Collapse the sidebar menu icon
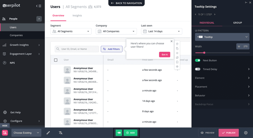This screenshot has width=253, height=138. (x=39, y=6)
